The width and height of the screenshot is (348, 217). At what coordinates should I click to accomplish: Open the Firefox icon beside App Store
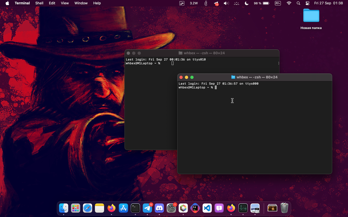pyautogui.click(x=111, y=208)
